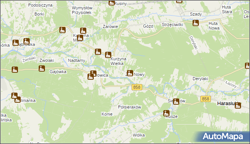Select the Podosiczyna place label
The height and width of the screenshot is (144, 250).
pyautogui.click(x=40, y=5)
